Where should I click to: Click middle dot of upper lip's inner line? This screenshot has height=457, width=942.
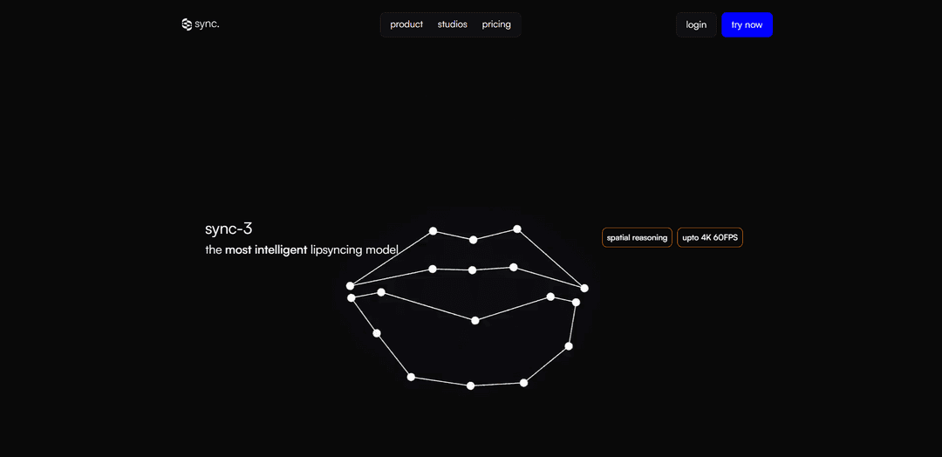tap(472, 270)
